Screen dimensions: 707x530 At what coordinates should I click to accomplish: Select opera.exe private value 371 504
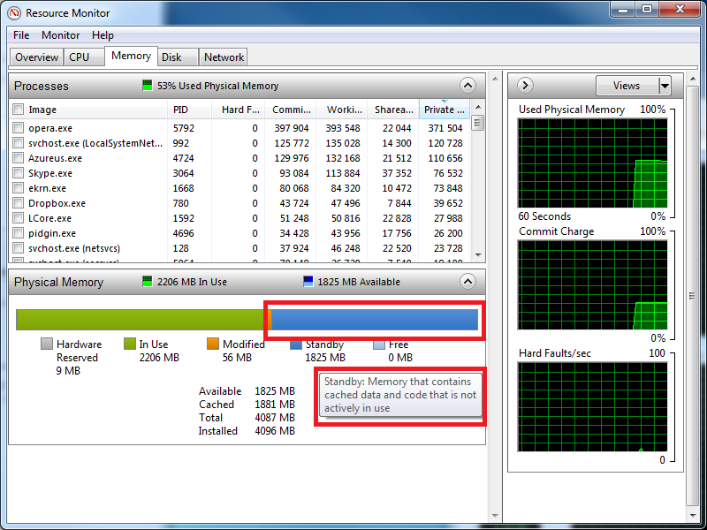pos(445,128)
